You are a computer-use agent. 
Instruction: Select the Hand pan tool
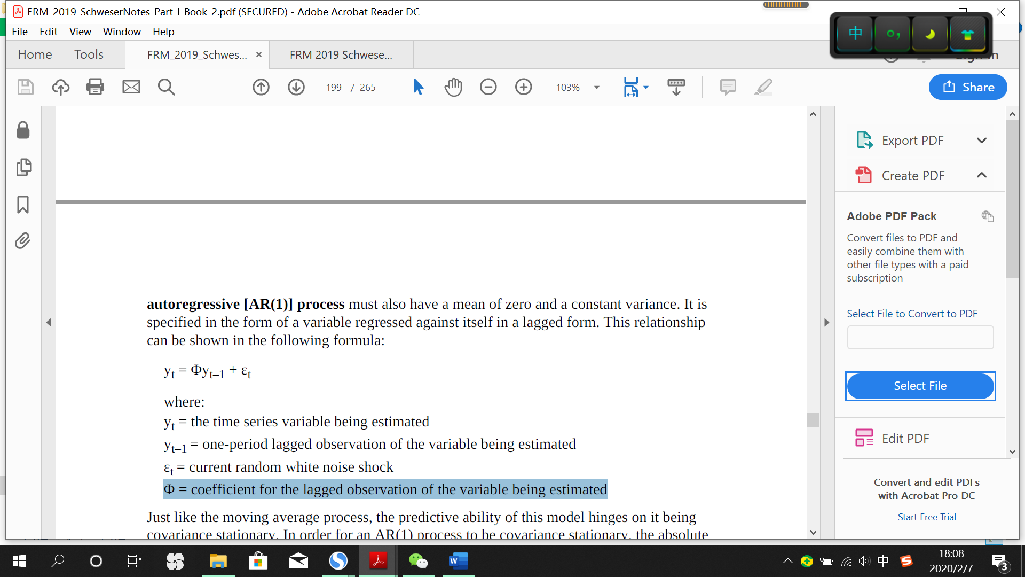coord(453,87)
